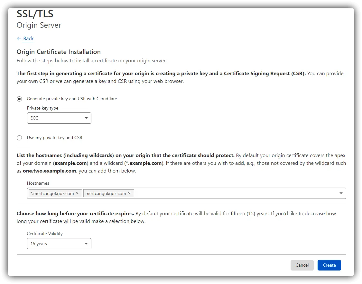Image resolution: width=362 pixels, height=284 pixels.
Task: Cancel the certificate creation
Action: click(x=302, y=265)
